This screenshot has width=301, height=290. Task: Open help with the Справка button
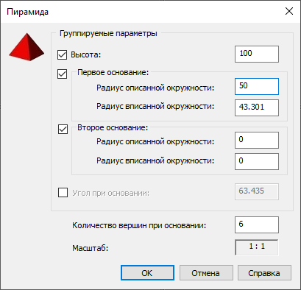[x=264, y=272]
